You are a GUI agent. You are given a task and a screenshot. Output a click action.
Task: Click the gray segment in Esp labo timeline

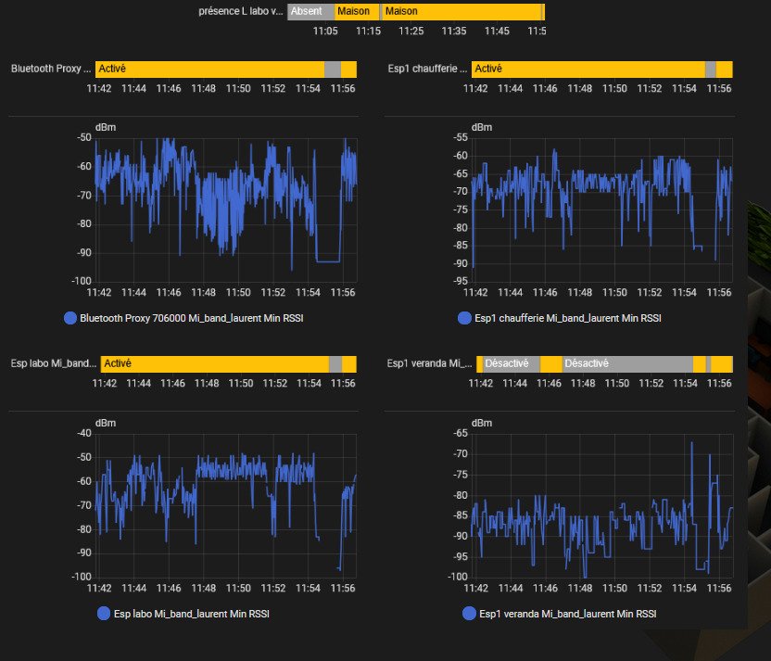coord(335,364)
